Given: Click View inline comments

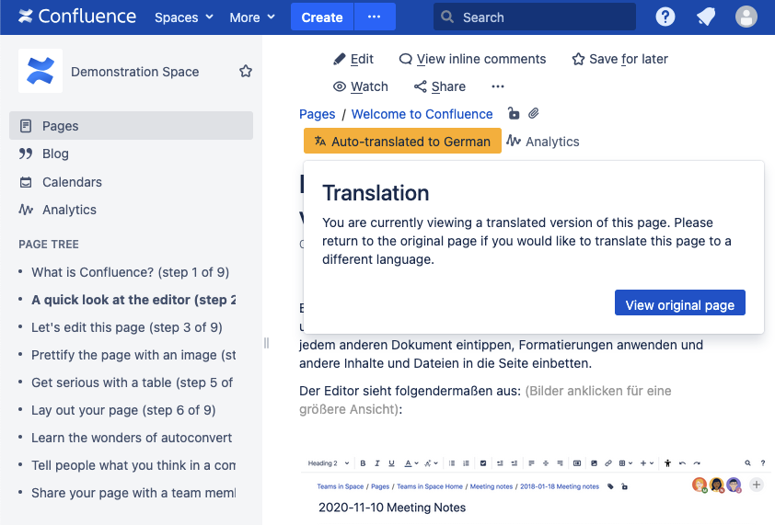Looking at the screenshot, I should click(472, 59).
